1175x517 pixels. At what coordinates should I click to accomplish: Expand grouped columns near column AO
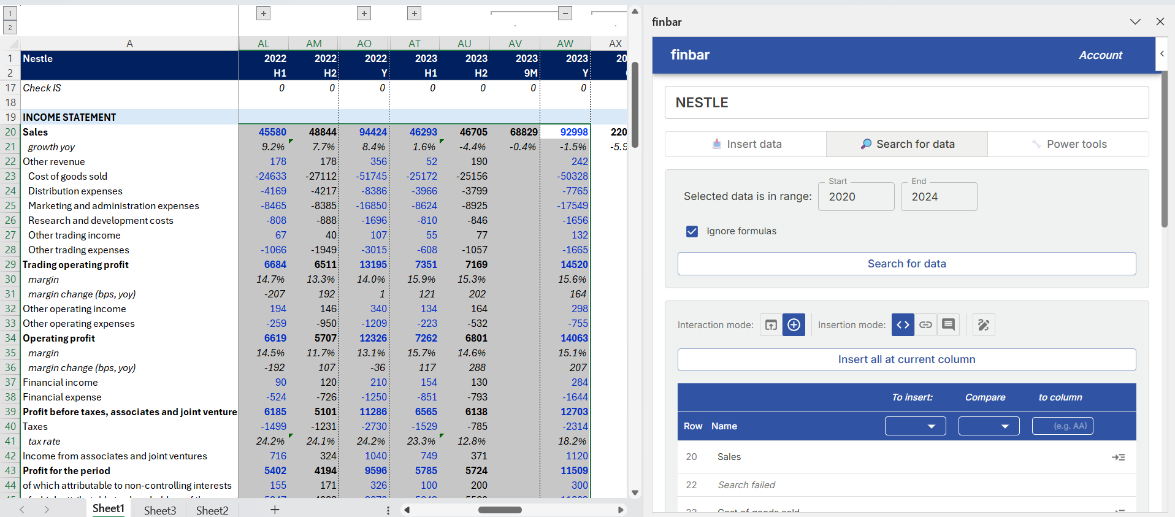364,13
